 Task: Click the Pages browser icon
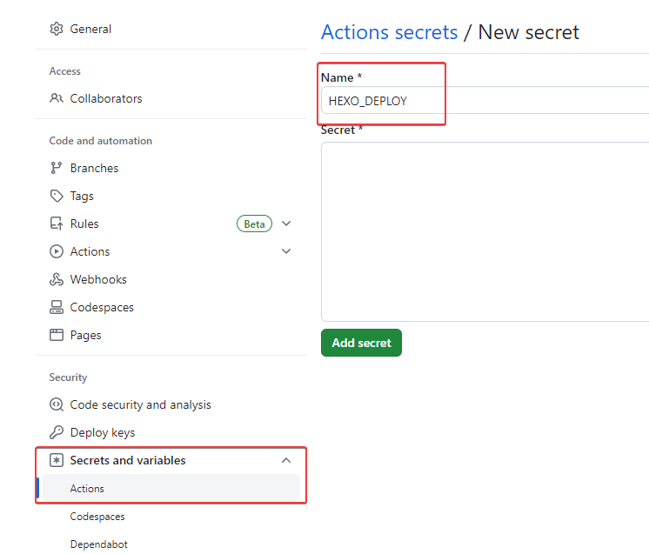57,335
